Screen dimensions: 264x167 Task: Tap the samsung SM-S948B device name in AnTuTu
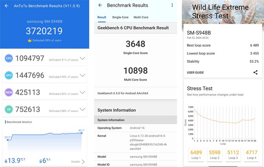coord(45,21)
